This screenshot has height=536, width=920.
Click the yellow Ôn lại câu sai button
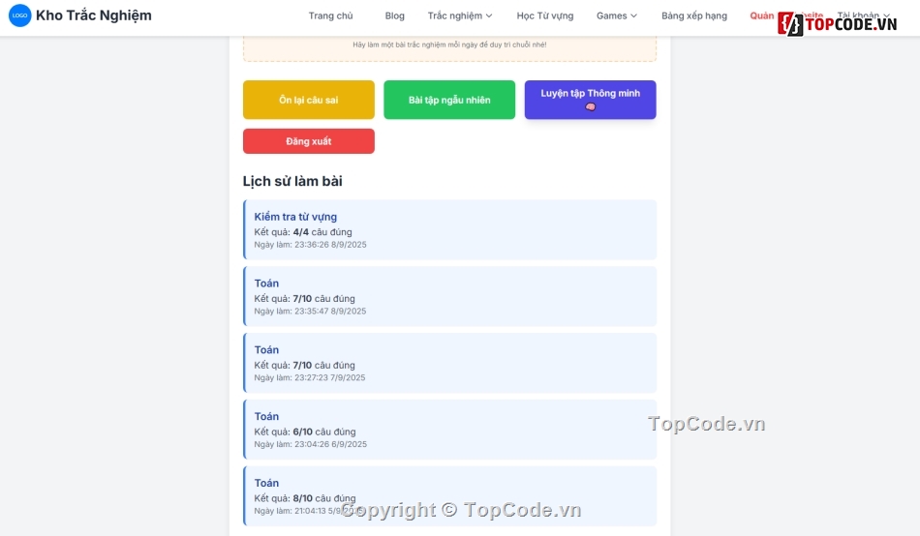pyautogui.click(x=308, y=100)
